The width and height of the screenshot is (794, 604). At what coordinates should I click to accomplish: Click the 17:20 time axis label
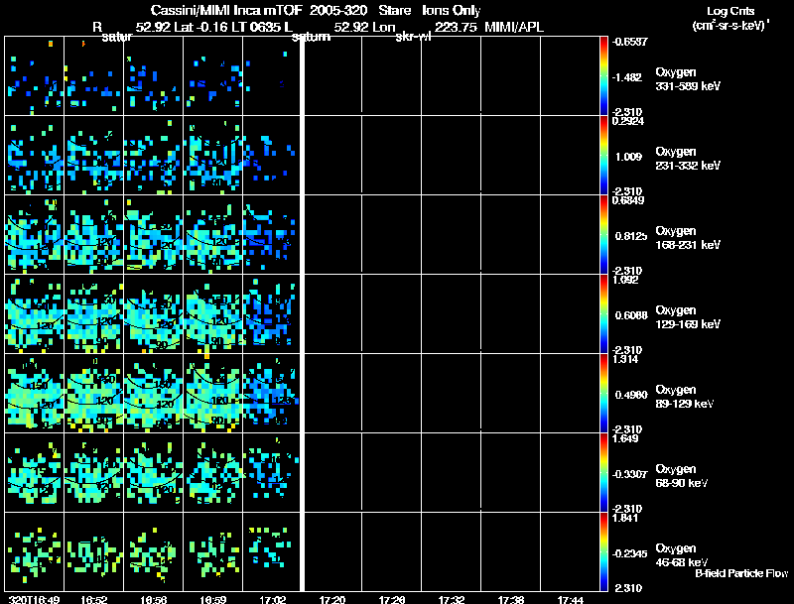331,599
